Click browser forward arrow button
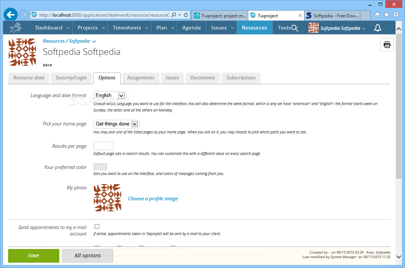 click(x=24, y=15)
